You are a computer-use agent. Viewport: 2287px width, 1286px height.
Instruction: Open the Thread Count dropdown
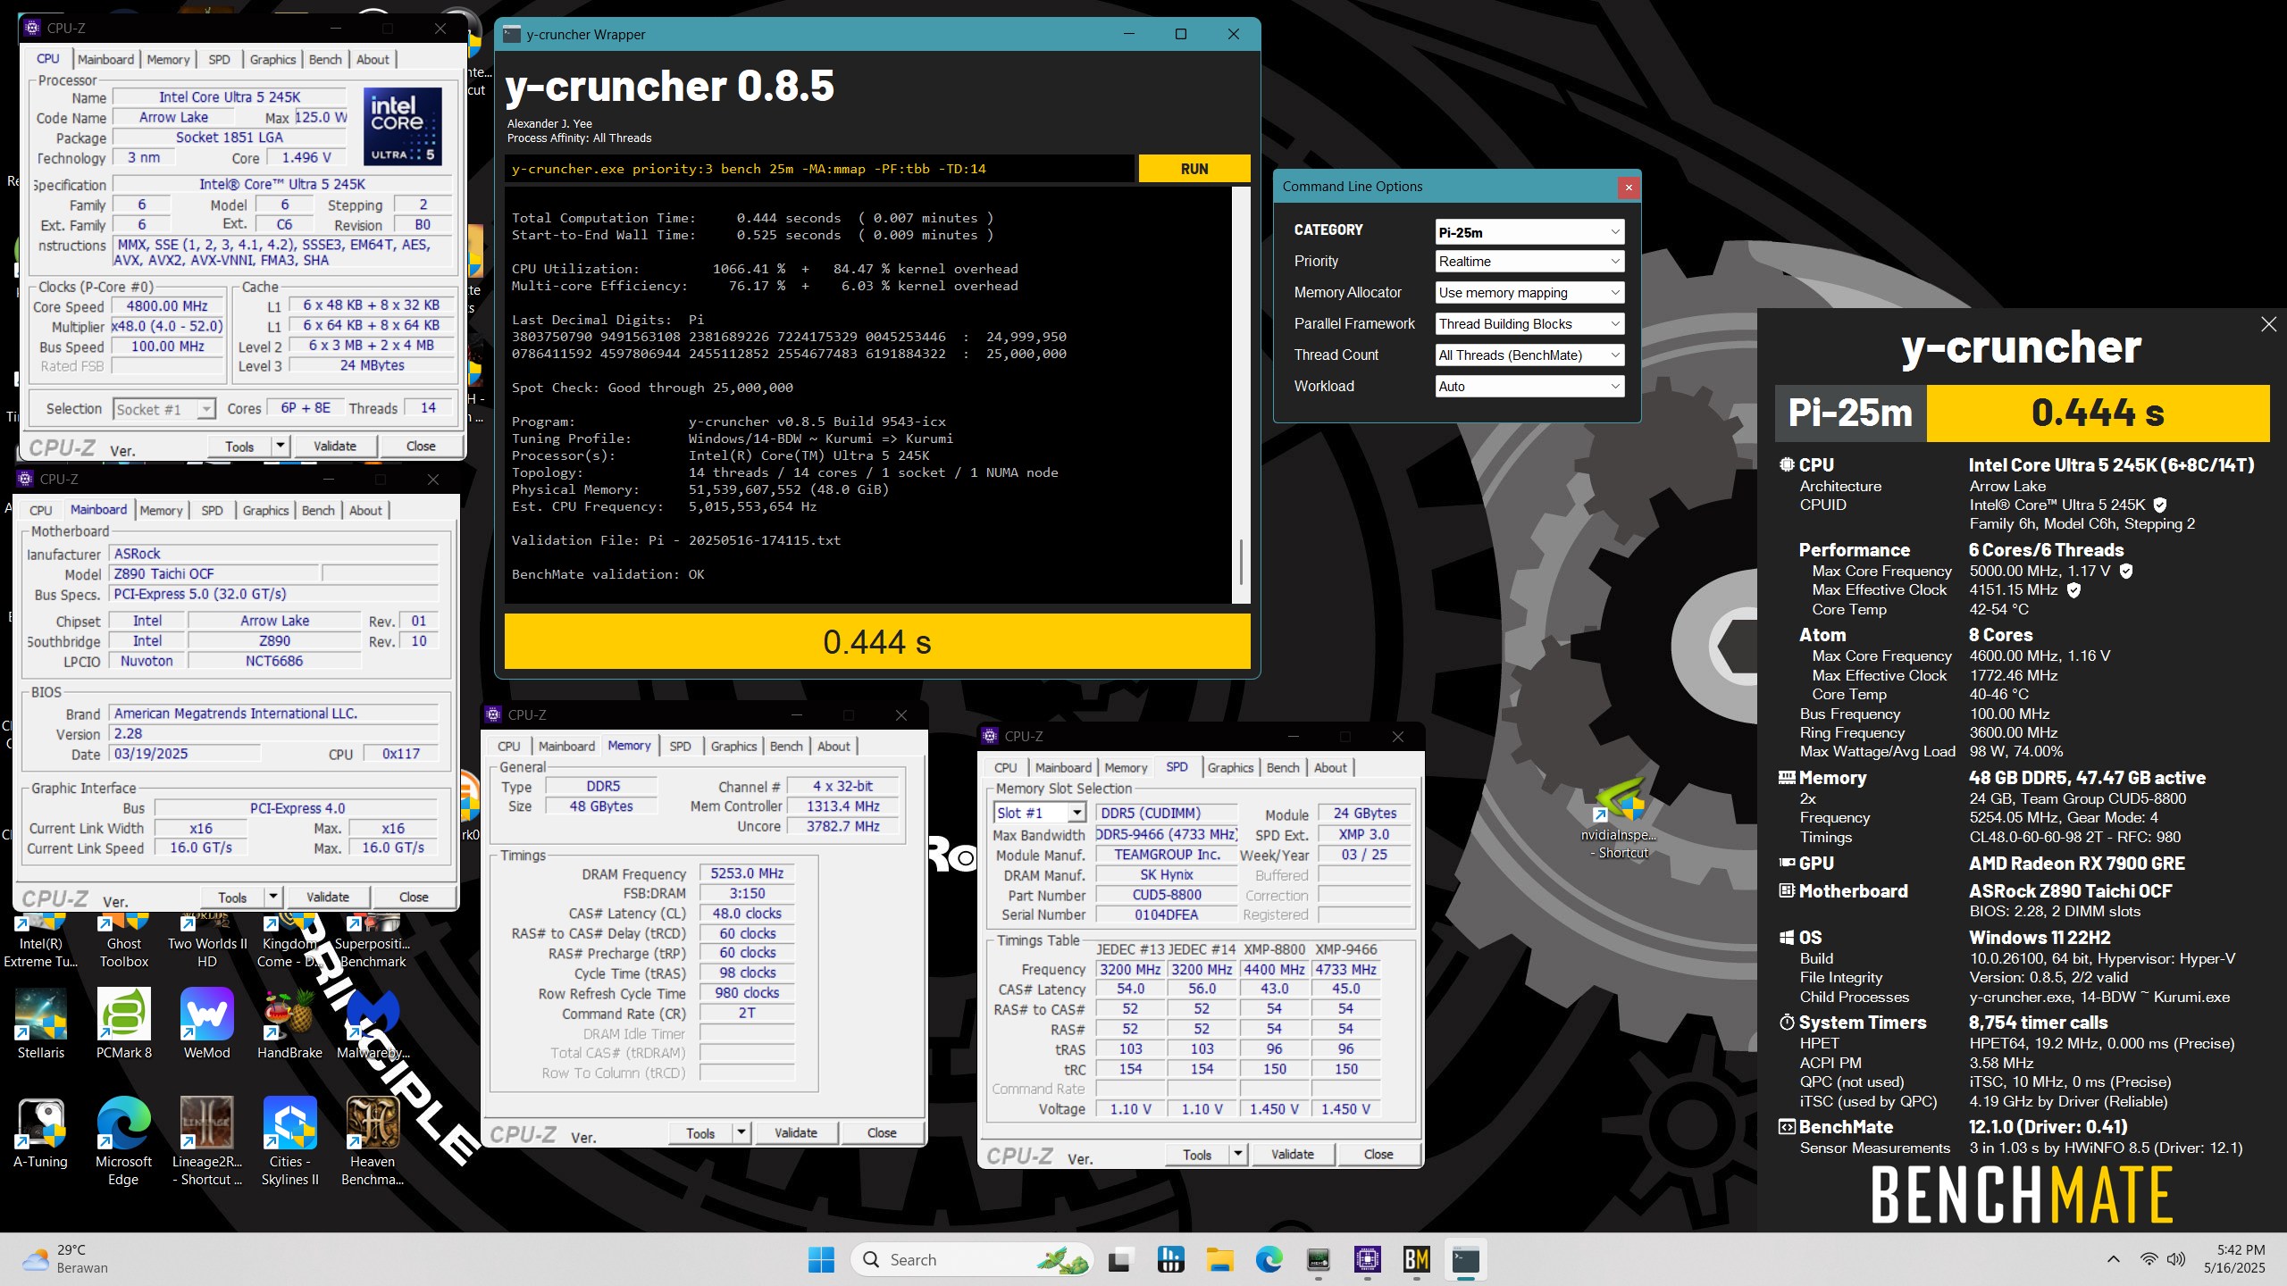click(x=1529, y=355)
